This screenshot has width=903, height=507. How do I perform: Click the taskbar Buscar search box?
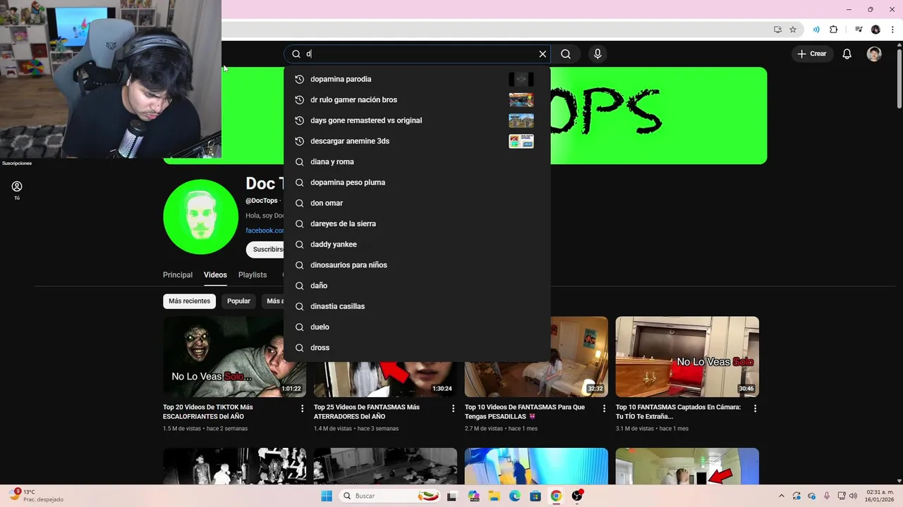pyautogui.click(x=389, y=496)
